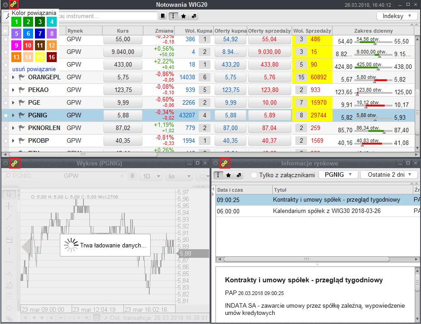Image resolution: width=421 pixels, height=324 pixels.
Task: Click flag icon of PEKAO row
Action: [x=21, y=90]
